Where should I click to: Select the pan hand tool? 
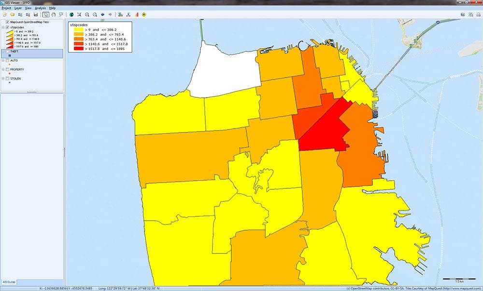pos(53,14)
